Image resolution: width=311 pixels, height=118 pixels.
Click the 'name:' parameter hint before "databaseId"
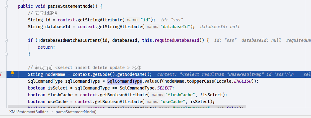[153, 27]
